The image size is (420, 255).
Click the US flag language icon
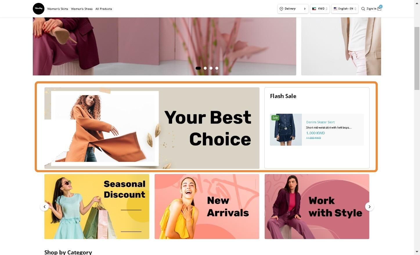click(x=335, y=9)
